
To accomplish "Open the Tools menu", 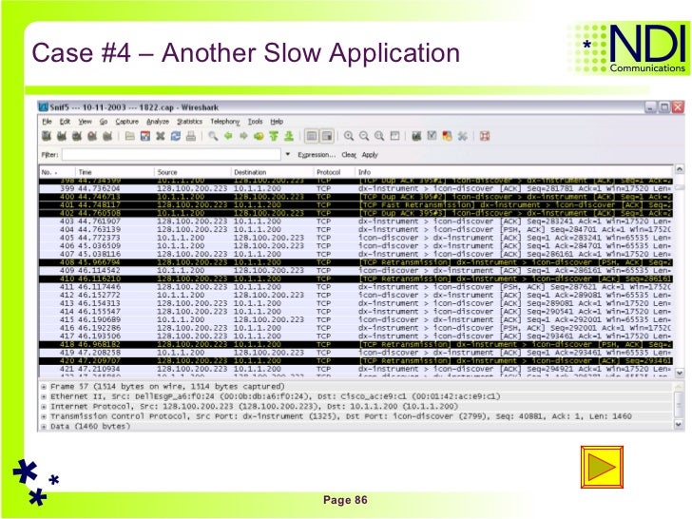I will click(x=255, y=122).
